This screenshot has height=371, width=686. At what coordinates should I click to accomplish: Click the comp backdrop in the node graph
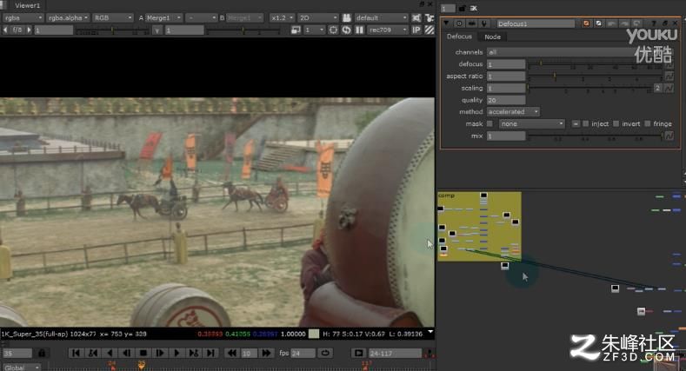click(479, 227)
